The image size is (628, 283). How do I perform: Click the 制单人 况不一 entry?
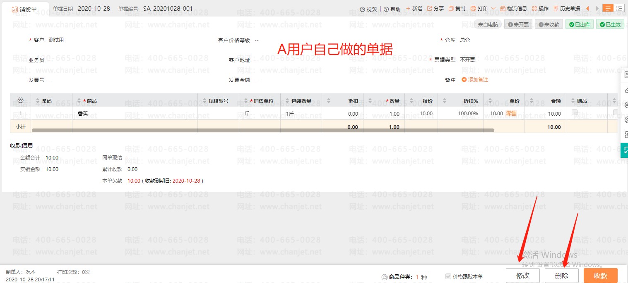coord(23,272)
